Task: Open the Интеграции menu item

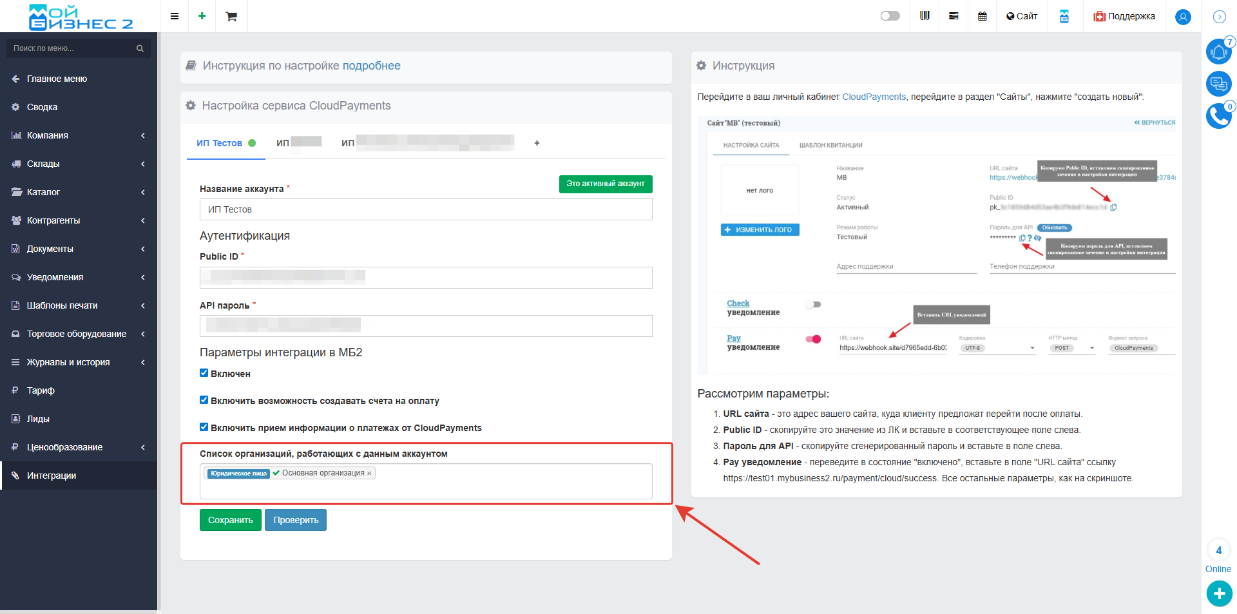Action: [79, 475]
